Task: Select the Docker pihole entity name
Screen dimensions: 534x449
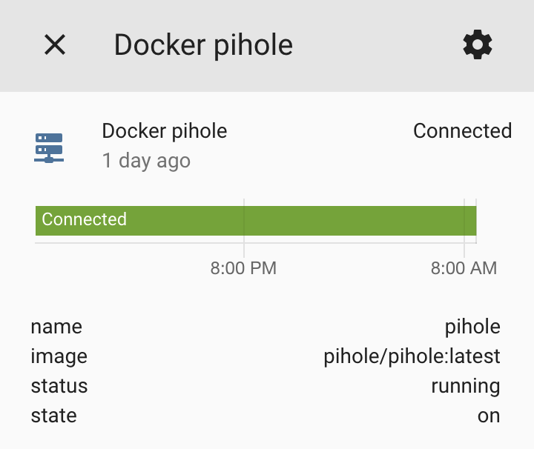Action: coord(164,131)
